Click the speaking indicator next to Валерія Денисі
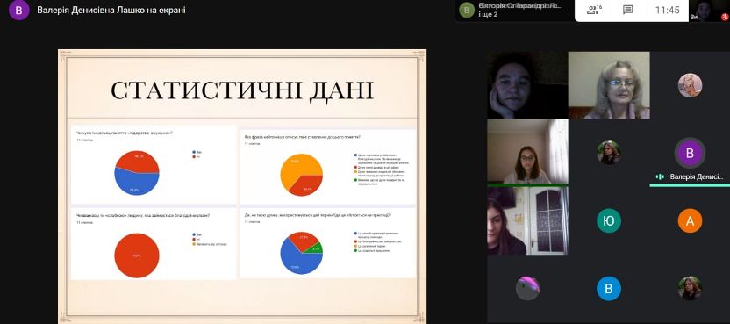The width and height of the screenshot is (730, 324). tap(660, 176)
